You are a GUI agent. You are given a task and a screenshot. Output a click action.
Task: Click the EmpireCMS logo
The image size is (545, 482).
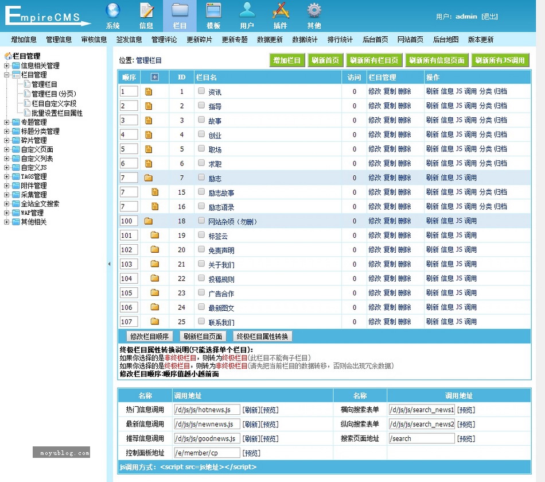point(47,16)
